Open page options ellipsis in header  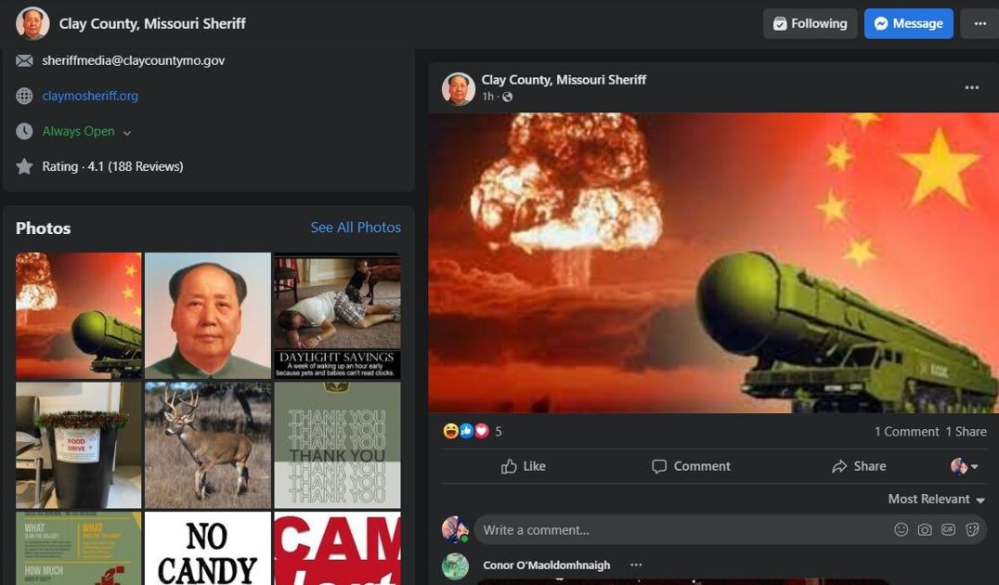[x=980, y=23]
